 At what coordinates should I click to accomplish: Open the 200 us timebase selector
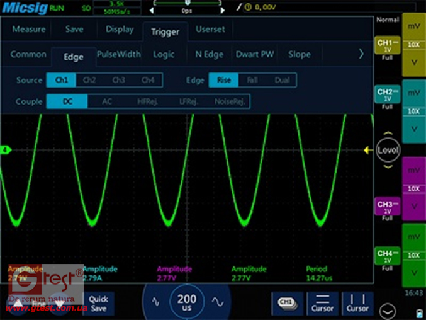click(x=187, y=302)
